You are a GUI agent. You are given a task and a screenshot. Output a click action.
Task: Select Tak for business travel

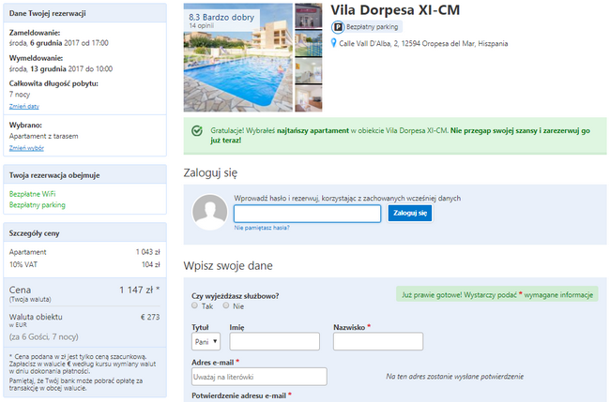click(194, 305)
